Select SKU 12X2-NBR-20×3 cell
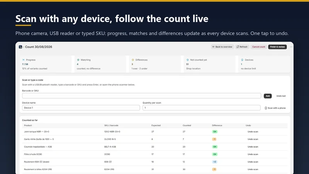Screen dimensions: 309x174 point(112,131)
